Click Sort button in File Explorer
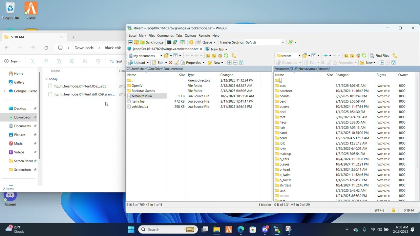The height and width of the screenshot is (236, 420). [116, 61]
